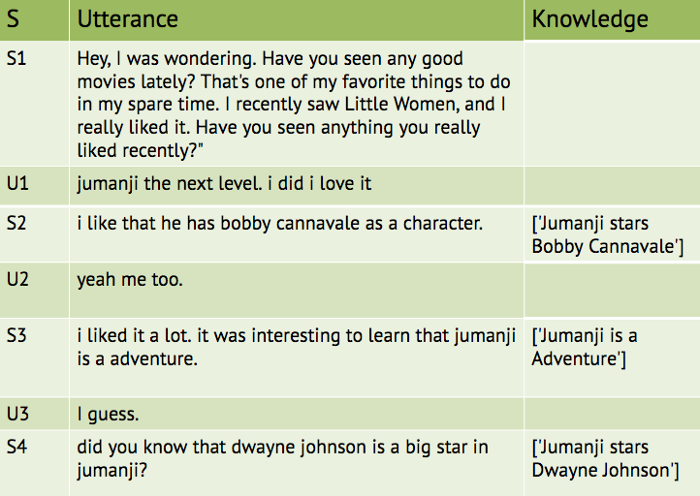The image size is (700, 496).
Task: Select the 'jumanji the next level' utterance
Action: tap(224, 183)
